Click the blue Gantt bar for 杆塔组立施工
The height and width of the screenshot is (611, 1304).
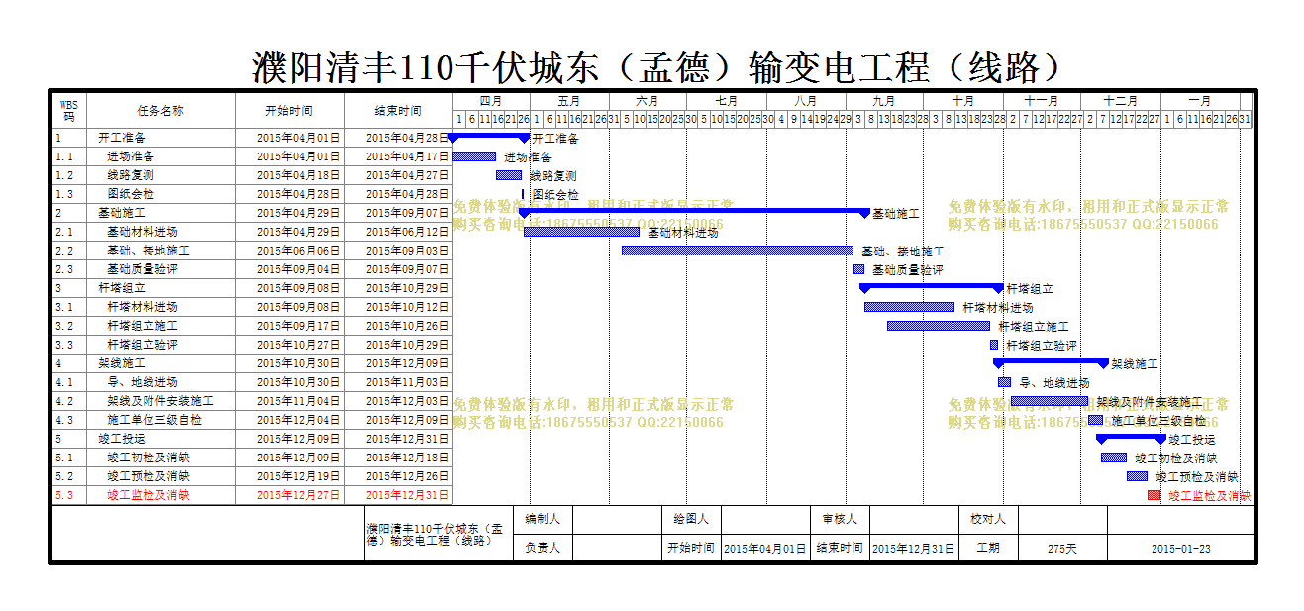click(x=939, y=326)
